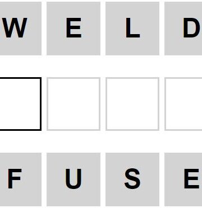Viewport: 202px width, 208px height.
Task: Select the first tile of the word FUSE
Action: tap(20, 179)
